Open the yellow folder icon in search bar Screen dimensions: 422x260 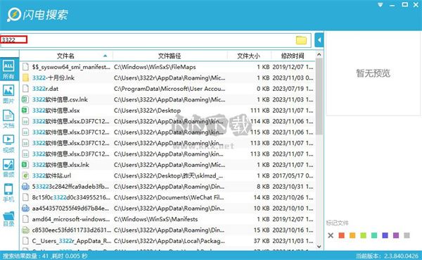301,40
